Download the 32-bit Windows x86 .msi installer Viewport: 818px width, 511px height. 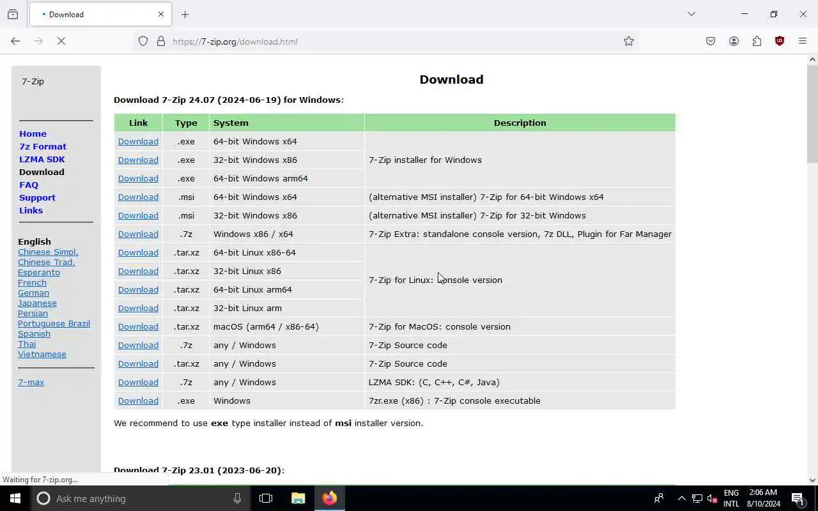[x=138, y=215]
